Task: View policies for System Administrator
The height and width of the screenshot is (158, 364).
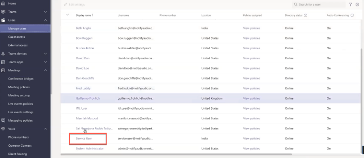Action: [251, 148]
